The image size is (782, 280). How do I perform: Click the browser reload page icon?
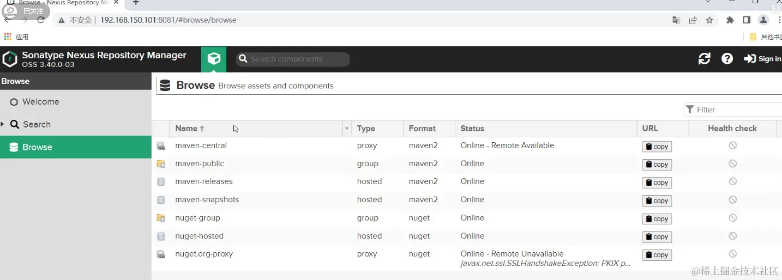pos(41,20)
